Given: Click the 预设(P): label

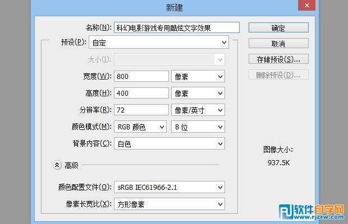Looking at the screenshot, I should (74, 42).
